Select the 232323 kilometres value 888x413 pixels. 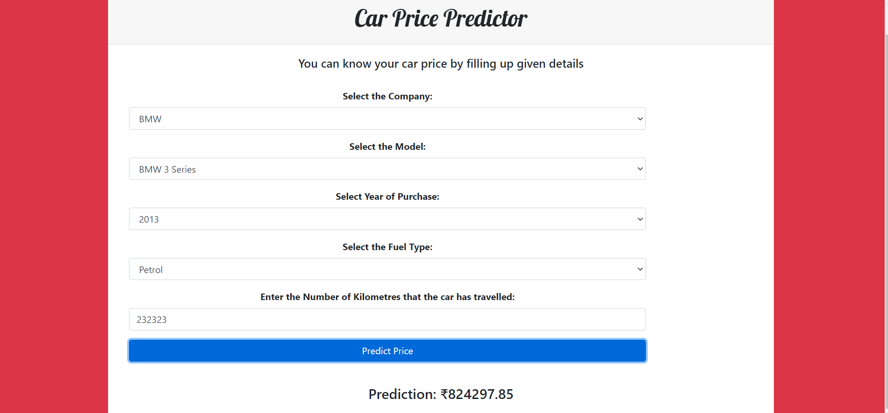click(x=151, y=319)
